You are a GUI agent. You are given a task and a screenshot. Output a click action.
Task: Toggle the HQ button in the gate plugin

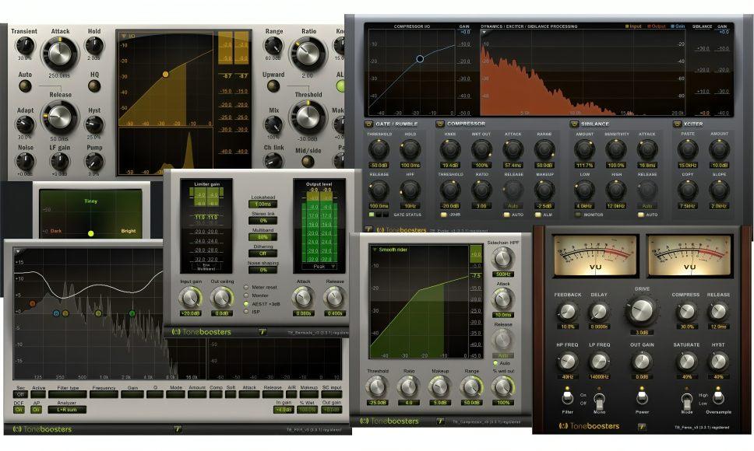point(94,86)
